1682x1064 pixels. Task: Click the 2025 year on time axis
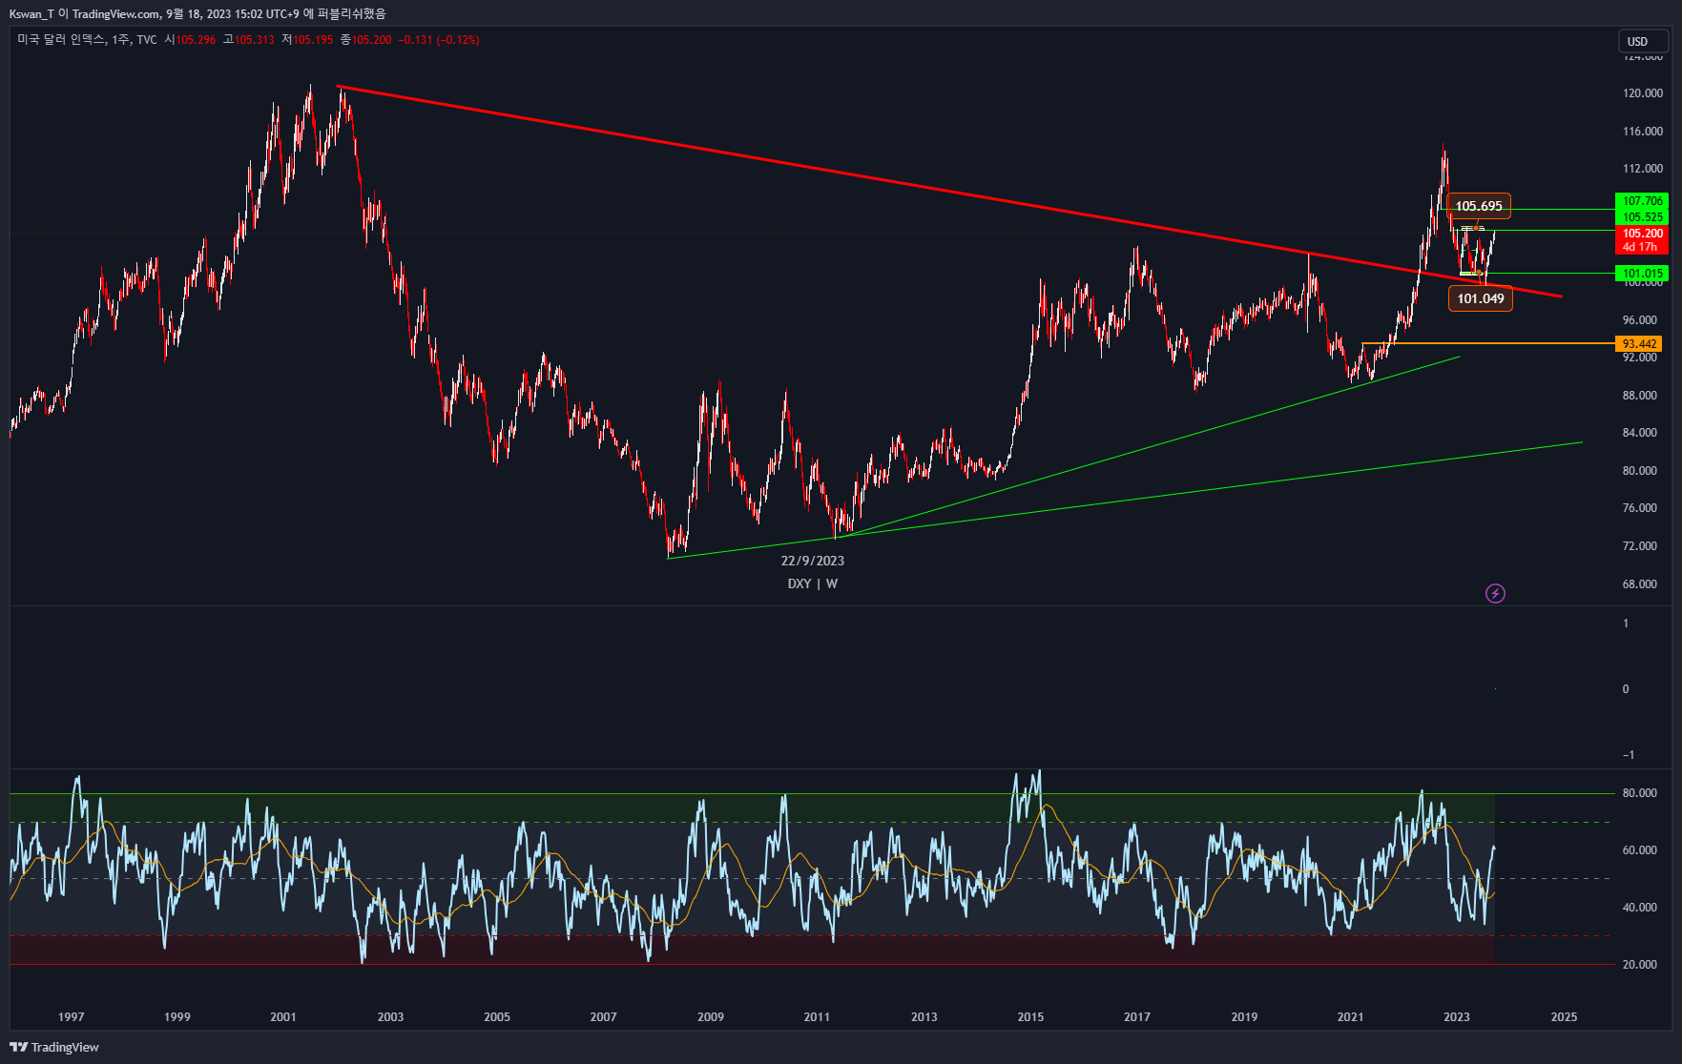pos(1564,1016)
